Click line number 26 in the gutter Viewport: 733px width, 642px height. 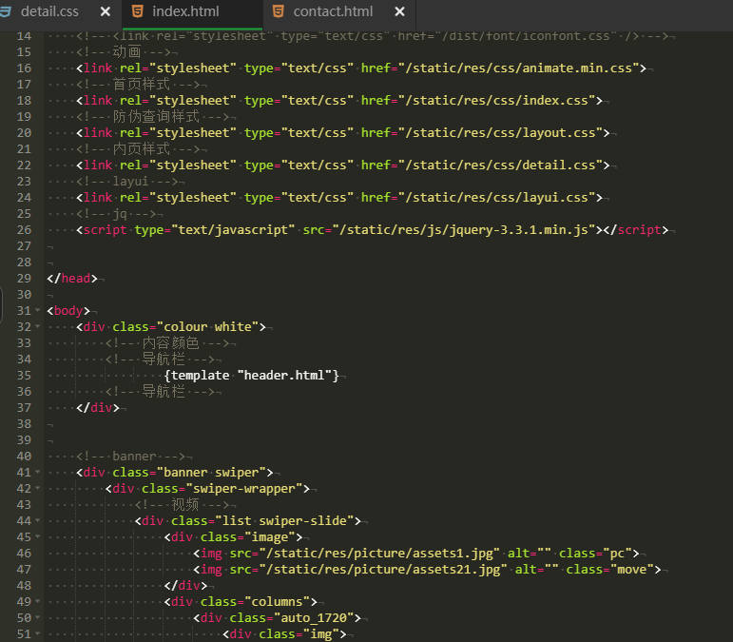pyautogui.click(x=24, y=230)
